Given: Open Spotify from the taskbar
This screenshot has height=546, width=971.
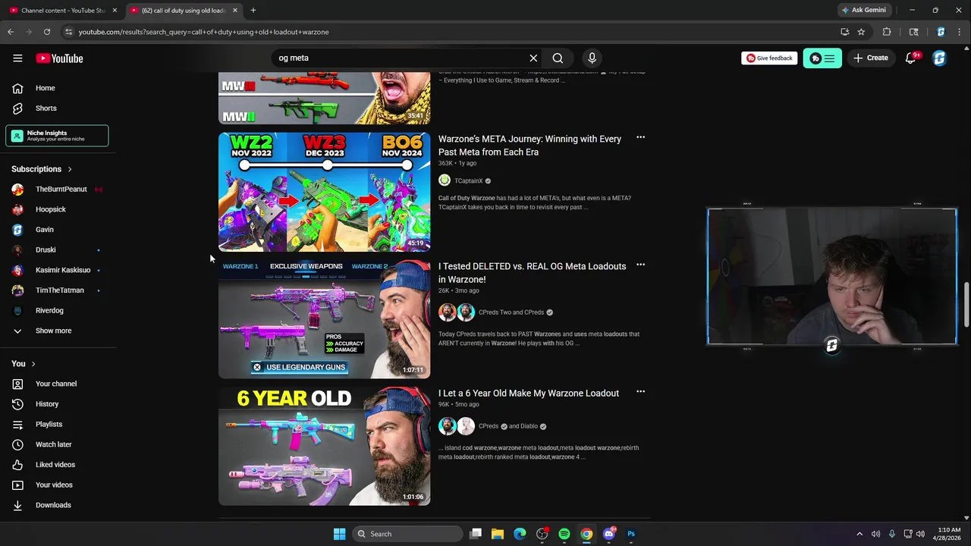Looking at the screenshot, I should (564, 534).
